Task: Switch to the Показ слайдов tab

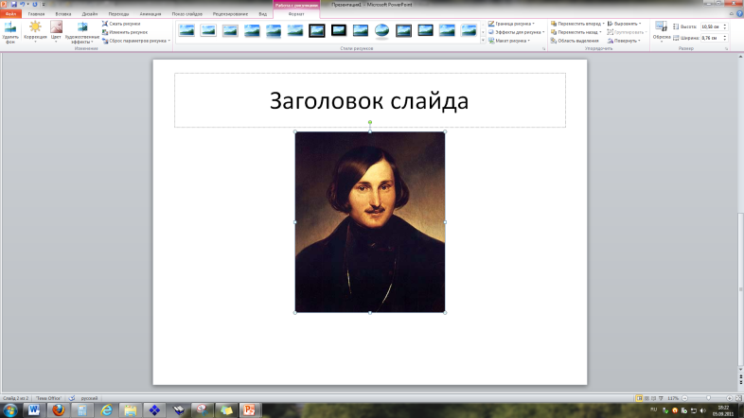Action: click(187, 14)
